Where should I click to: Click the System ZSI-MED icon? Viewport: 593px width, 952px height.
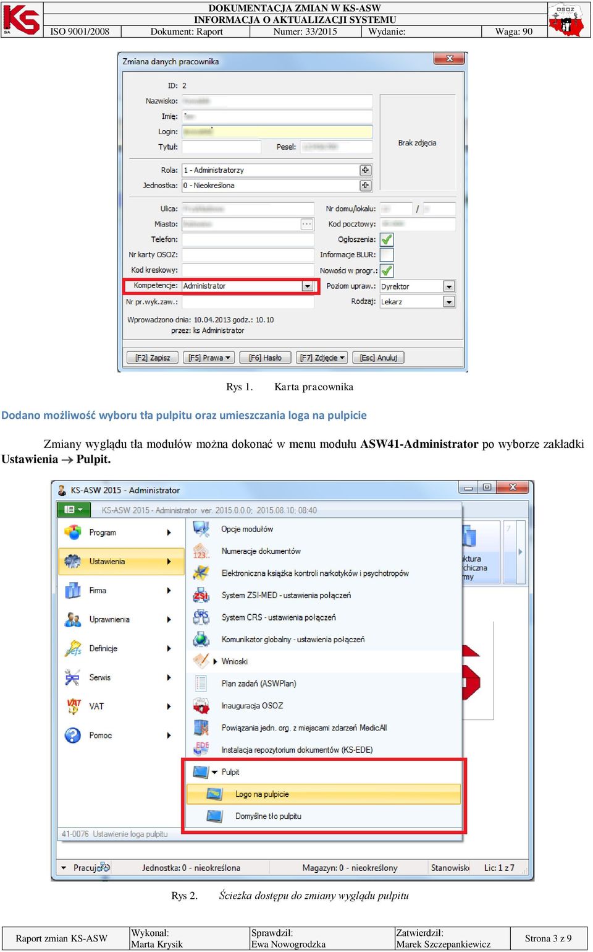pyautogui.click(x=201, y=595)
